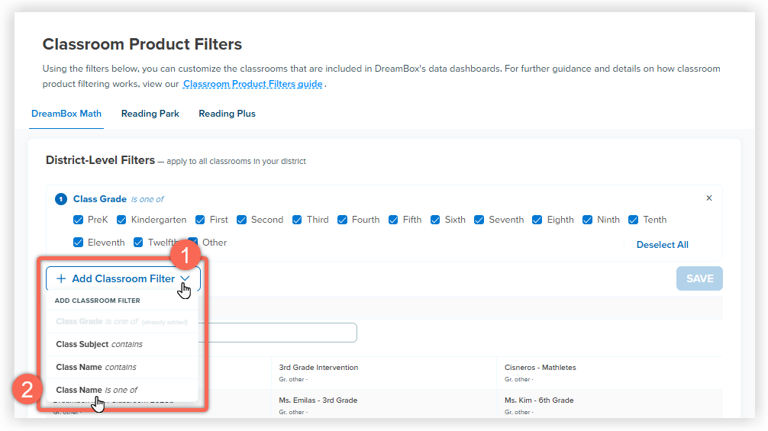Screen dimensions: 768x431
Task: Toggle the Third grade checkbox
Action: (297, 220)
